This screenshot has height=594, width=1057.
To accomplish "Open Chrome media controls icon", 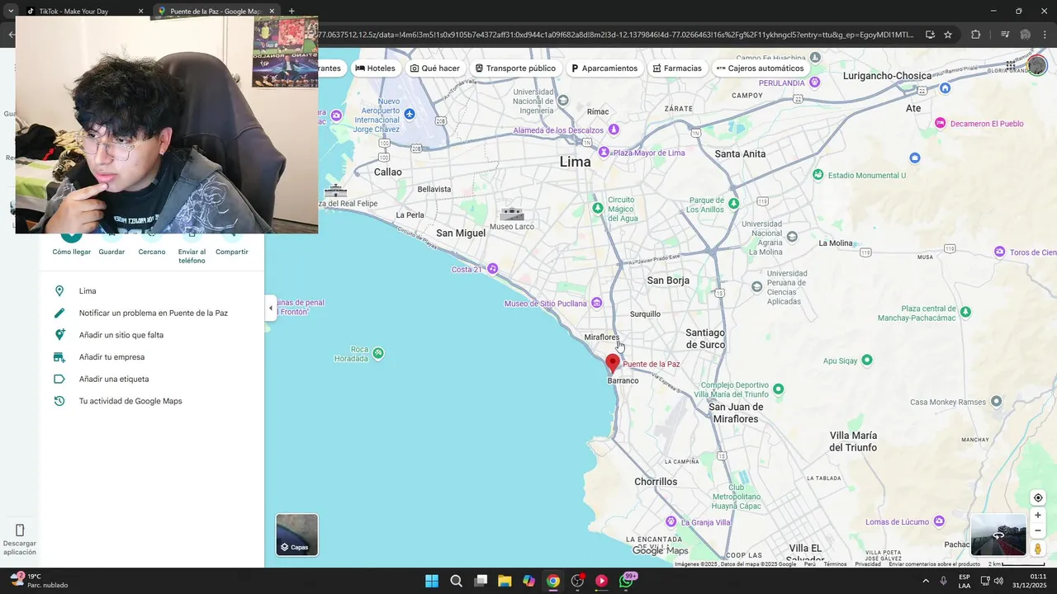I will coord(1005,35).
